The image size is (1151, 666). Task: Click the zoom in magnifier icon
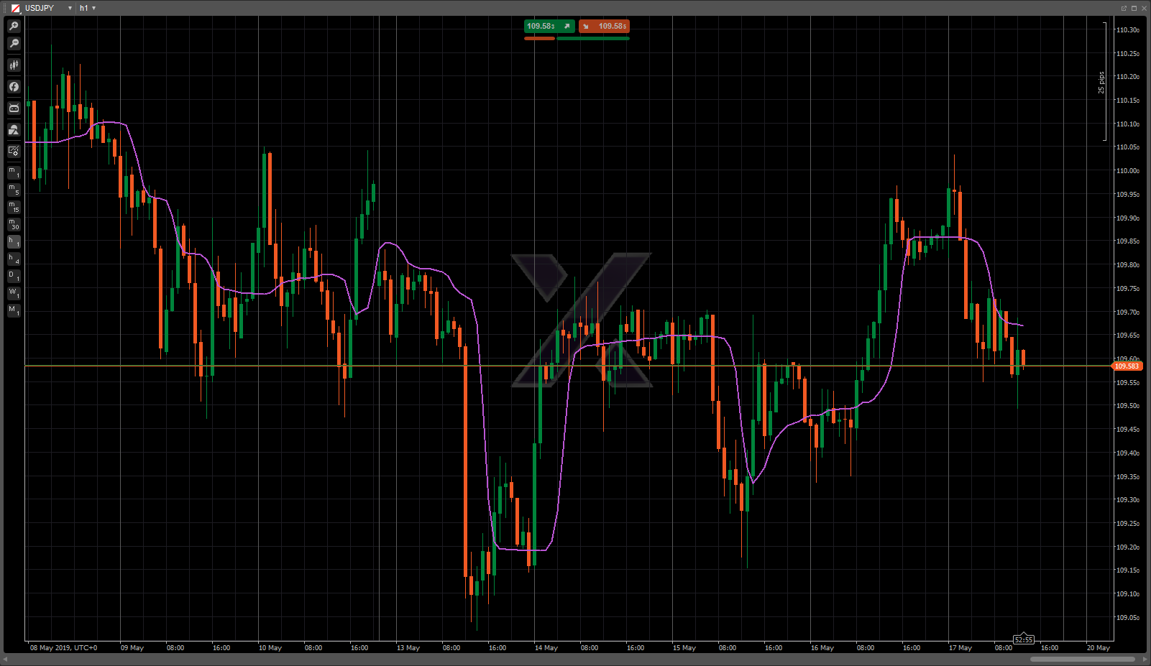click(x=14, y=26)
